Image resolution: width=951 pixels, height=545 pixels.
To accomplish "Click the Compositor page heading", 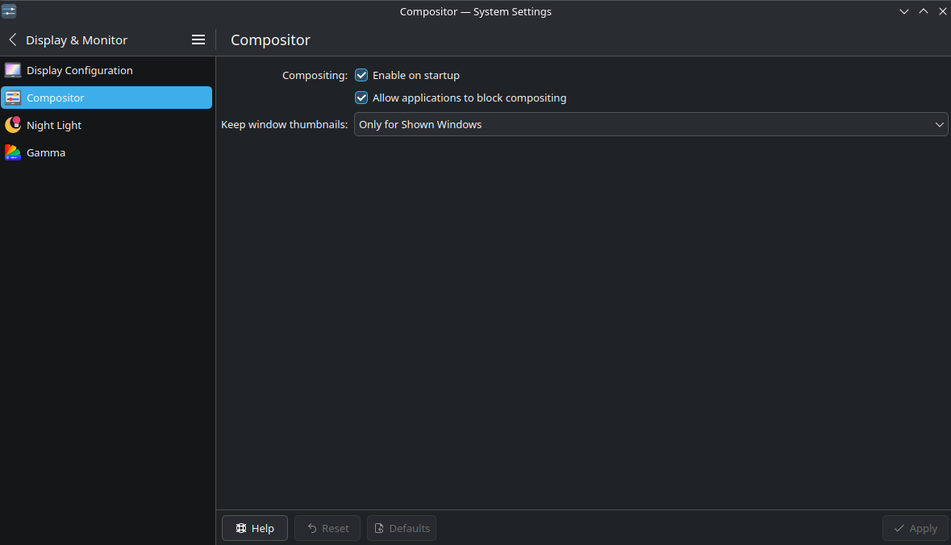I will [x=270, y=40].
